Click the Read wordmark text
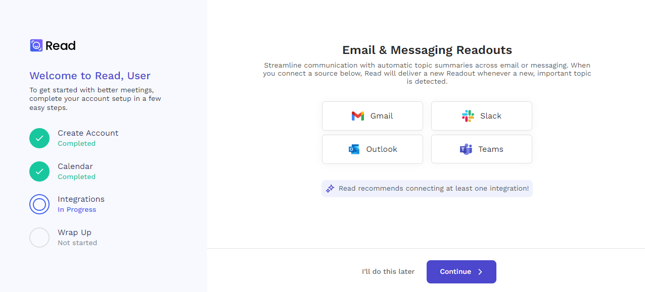 tap(61, 46)
